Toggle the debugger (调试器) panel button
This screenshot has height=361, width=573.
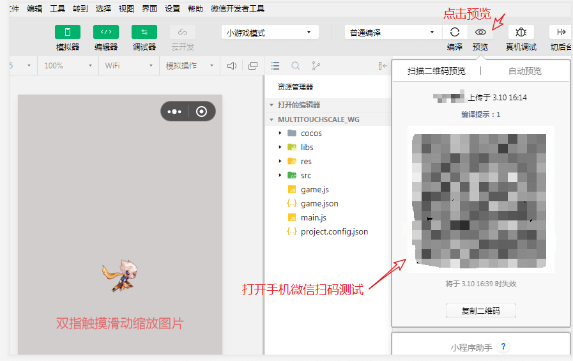click(x=144, y=32)
